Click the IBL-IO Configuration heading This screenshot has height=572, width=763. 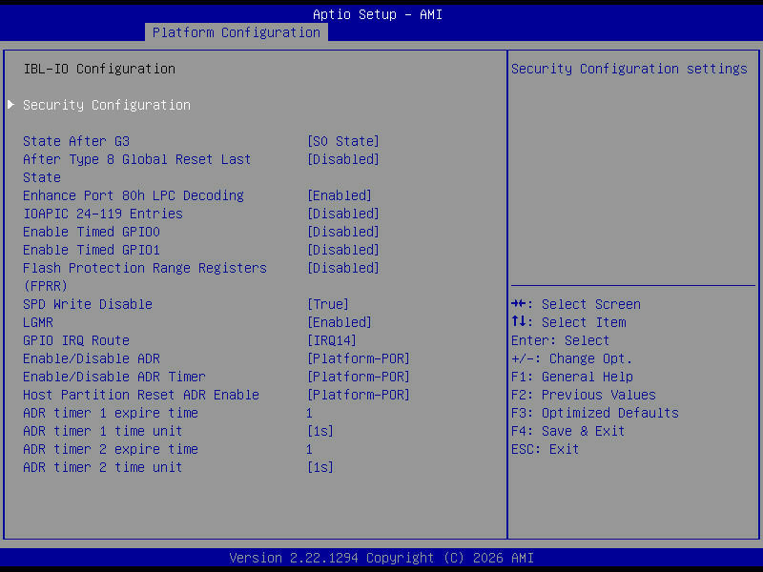coord(99,69)
